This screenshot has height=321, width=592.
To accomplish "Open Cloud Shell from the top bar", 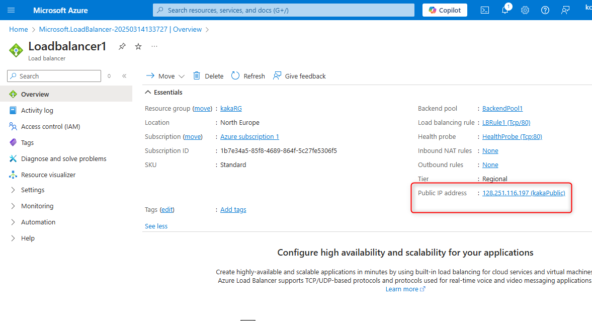I will tap(485, 10).
